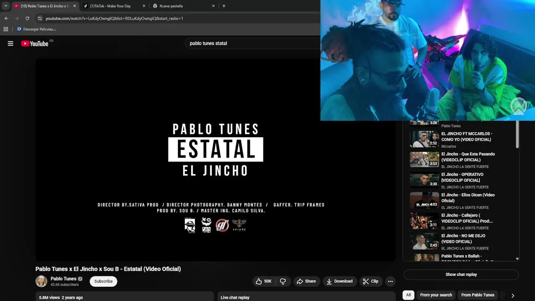Screen dimensions: 535x301
Task: Open title El Jincho - Ellos Dicen
Action: point(468,198)
